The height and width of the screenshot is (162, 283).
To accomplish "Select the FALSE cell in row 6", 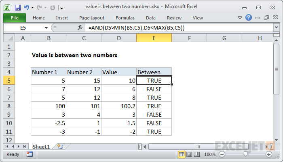I will (154, 89).
